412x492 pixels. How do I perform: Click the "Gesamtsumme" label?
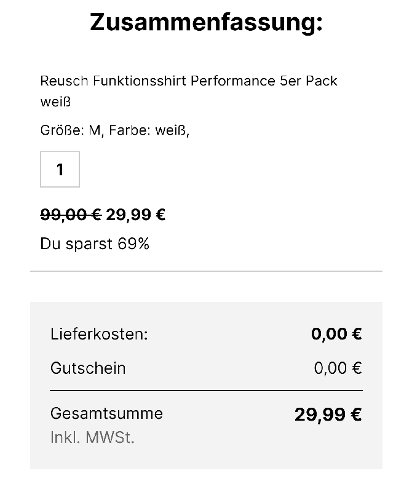[x=106, y=413]
